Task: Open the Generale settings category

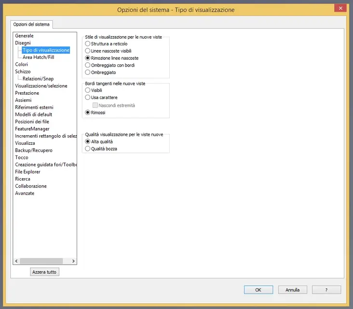Action: (x=24, y=36)
